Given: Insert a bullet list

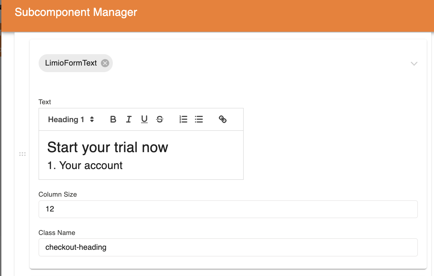Looking at the screenshot, I should [x=199, y=119].
